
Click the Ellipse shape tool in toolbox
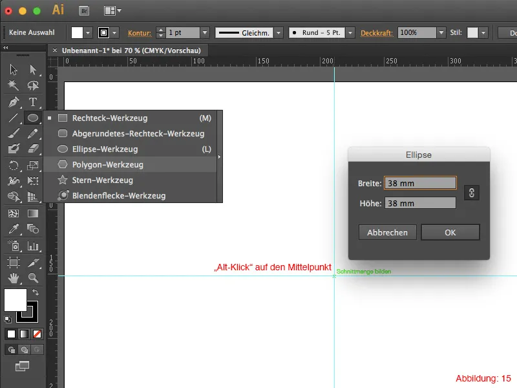click(33, 118)
